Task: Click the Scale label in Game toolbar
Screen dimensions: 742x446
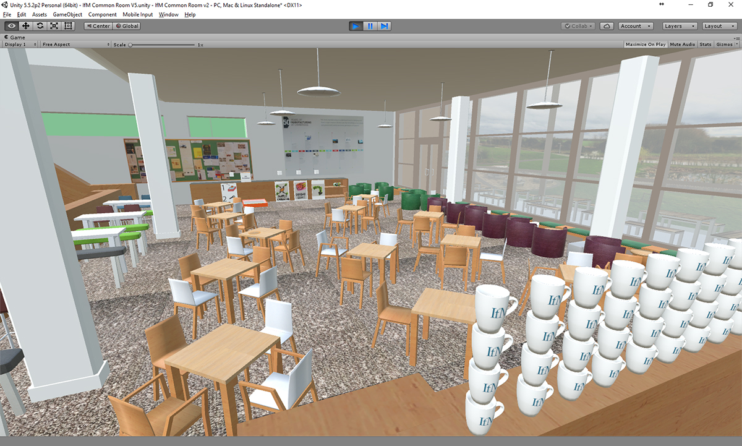Action: (x=119, y=45)
